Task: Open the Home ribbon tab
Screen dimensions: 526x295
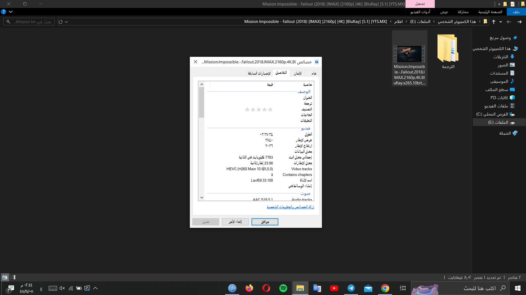Action: tap(490, 12)
